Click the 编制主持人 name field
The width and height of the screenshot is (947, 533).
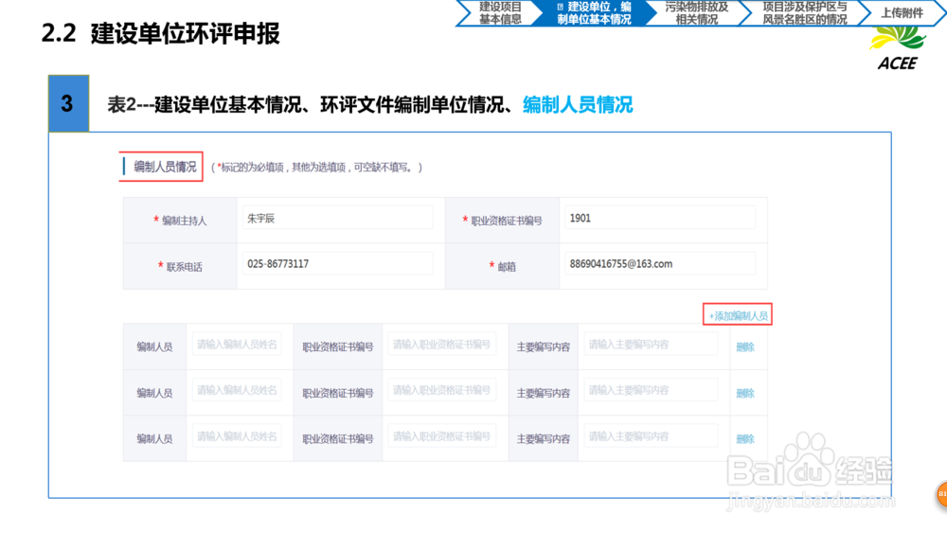tap(338, 218)
